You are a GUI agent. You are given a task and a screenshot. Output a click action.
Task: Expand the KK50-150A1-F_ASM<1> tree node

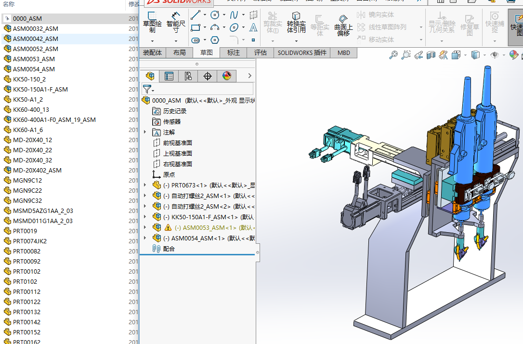tap(145, 217)
